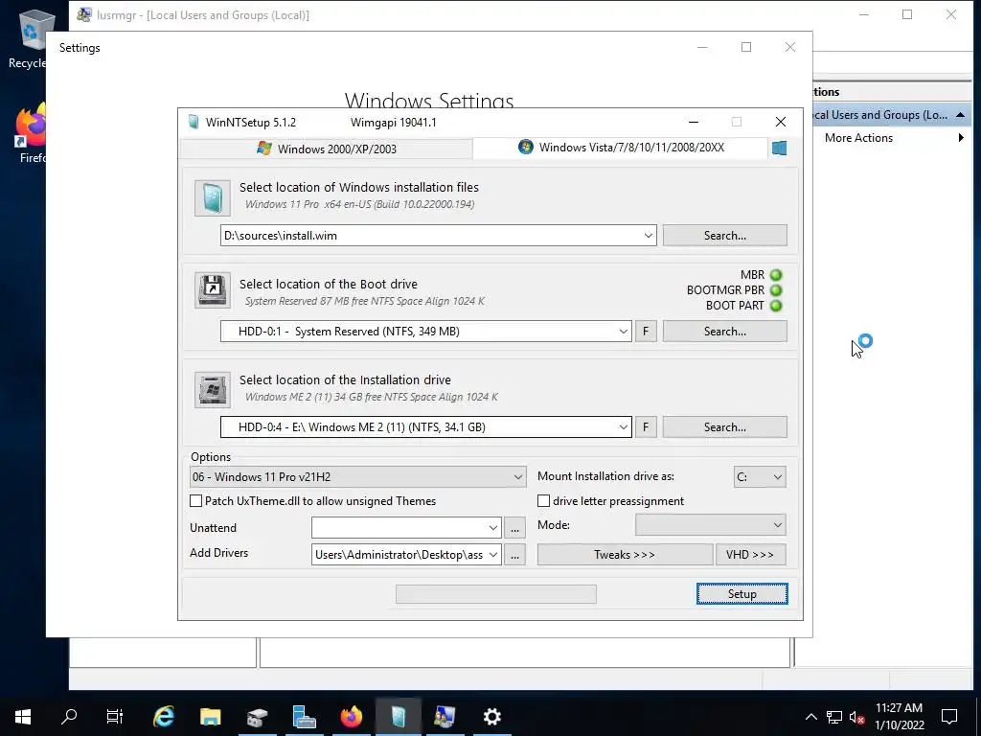Open Mount Installation drive letter dropdown
This screenshot has height=736, width=981.
760,477
